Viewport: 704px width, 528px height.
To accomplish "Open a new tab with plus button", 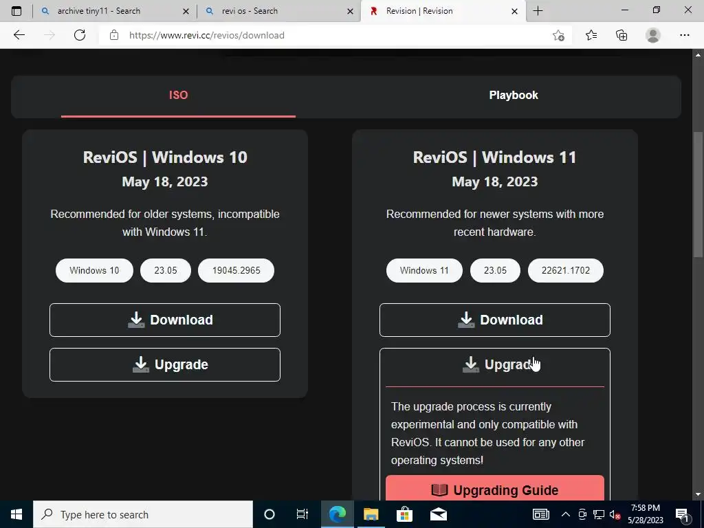I will [538, 11].
